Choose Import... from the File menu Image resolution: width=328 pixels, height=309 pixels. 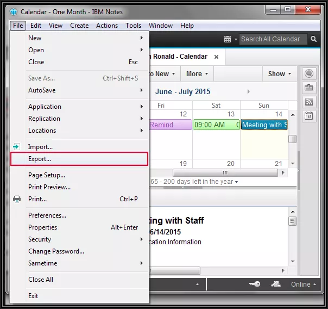pyautogui.click(x=79, y=147)
